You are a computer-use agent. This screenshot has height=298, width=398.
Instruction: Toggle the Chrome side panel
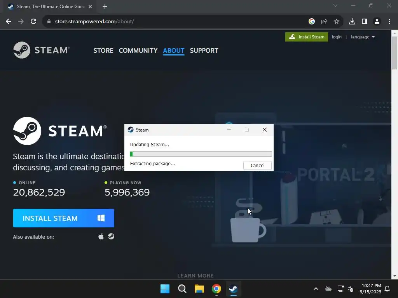pos(365,22)
